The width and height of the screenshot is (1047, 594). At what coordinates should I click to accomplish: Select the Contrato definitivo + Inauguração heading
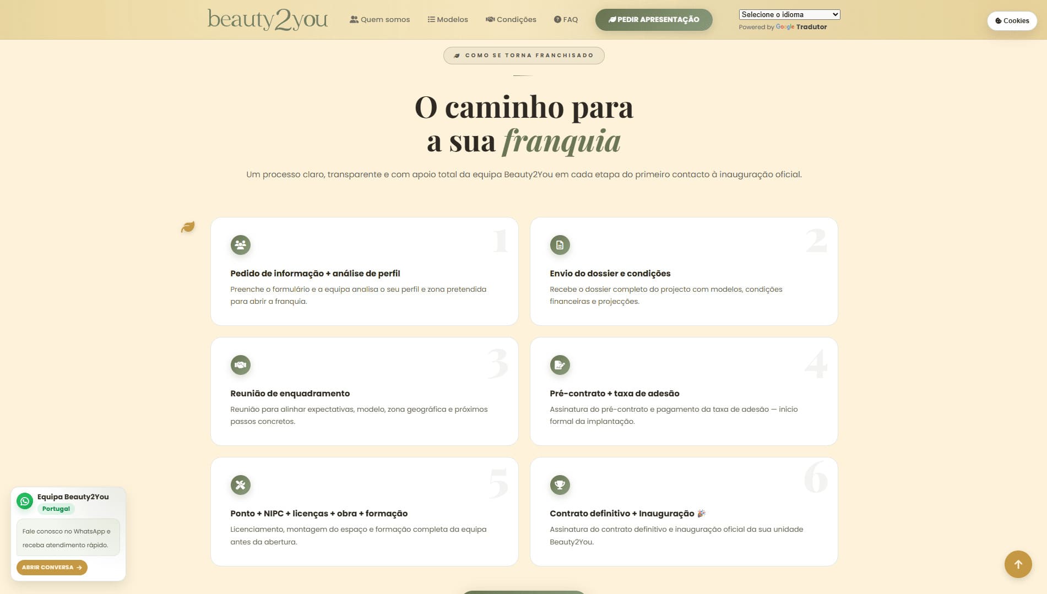(622, 514)
